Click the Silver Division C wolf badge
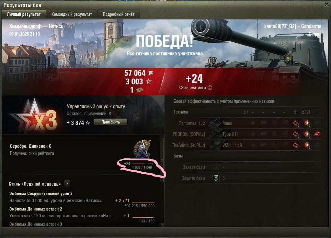This screenshot has width=331, height=238. pyautogui.click(x=142, y=149)
